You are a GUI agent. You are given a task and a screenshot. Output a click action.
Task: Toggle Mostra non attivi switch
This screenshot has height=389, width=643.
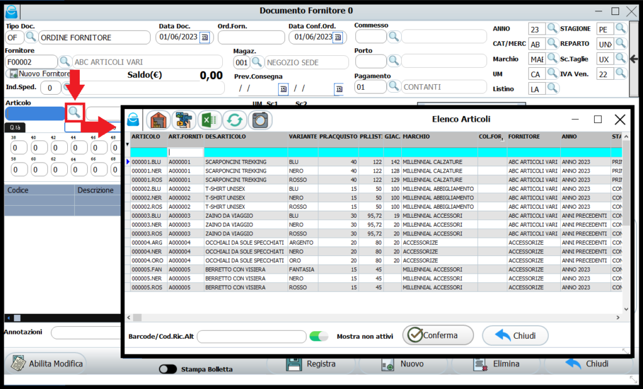(319, 336)
